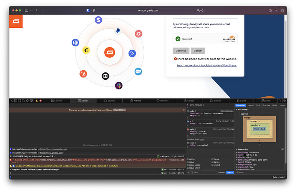Viewport: 296px width, 191px height.
Task: Focus the computed properties Filter field
Action: pos(260,172)
